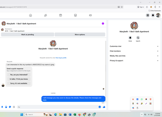162x117 pixels.
Task: Open Firefox from the taskbar
Action: [x=79, y=114]
